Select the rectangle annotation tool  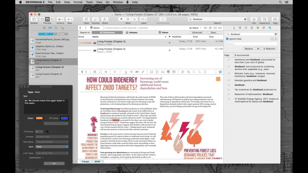coord(151,72)
